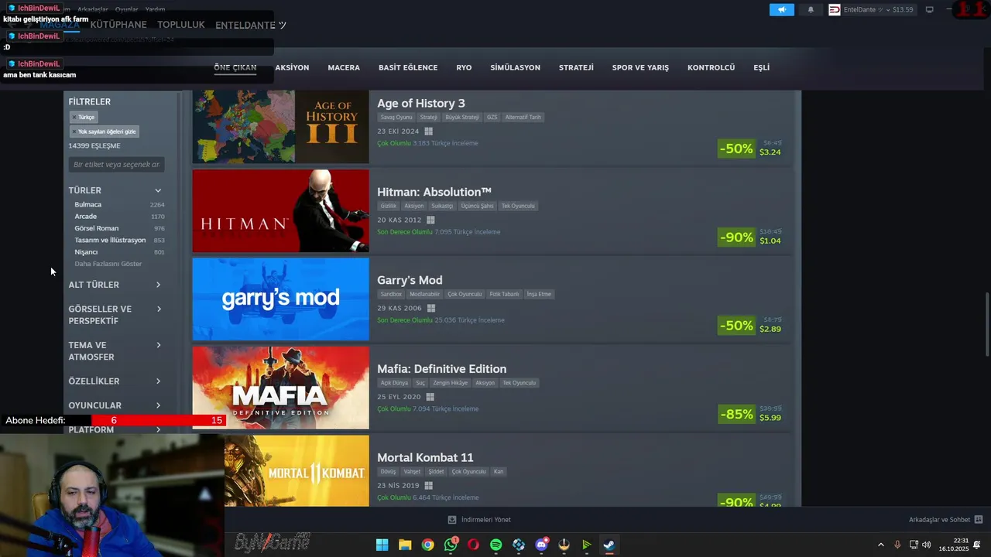Click the Arkadaşlar ve Sohbet chat icon
This screenshot has height=557, width=991.
tap(979, 520)
